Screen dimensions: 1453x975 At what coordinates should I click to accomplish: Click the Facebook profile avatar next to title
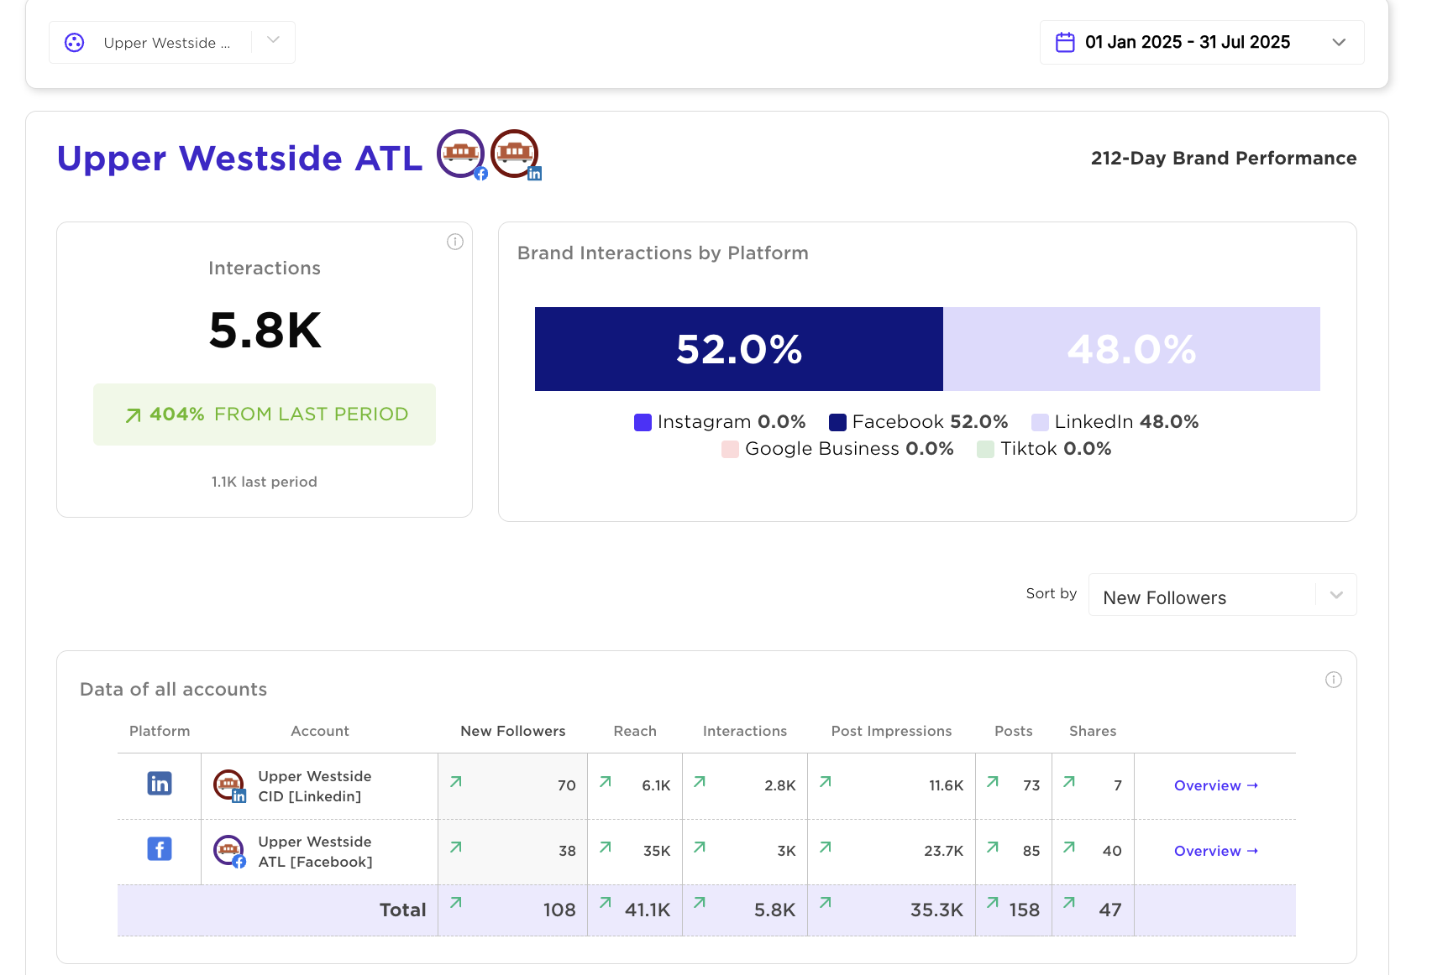461,154
